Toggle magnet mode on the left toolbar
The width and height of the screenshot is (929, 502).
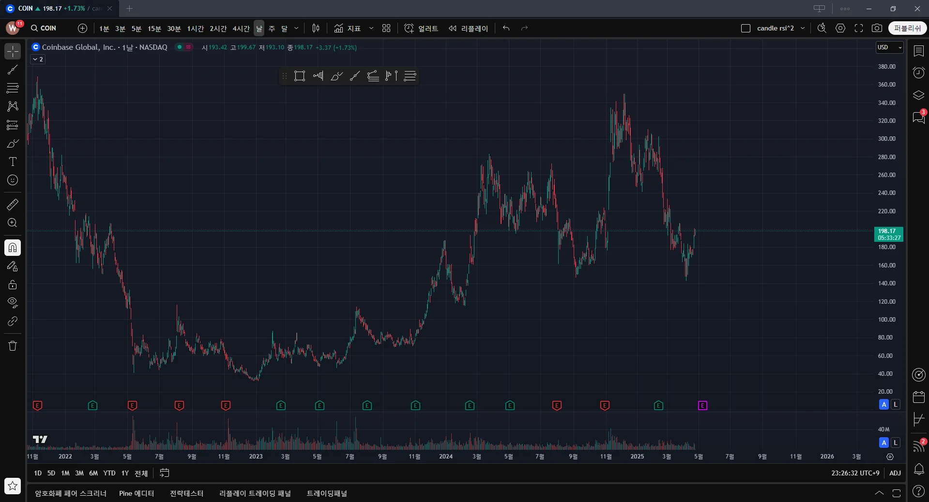pos(13,248)
